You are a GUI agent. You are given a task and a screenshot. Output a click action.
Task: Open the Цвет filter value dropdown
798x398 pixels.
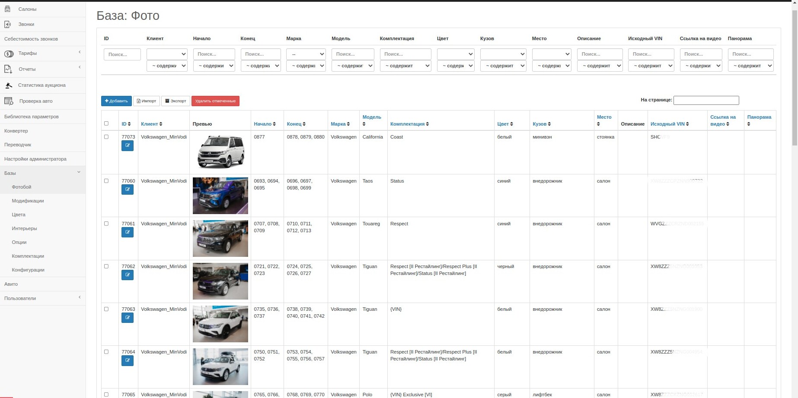(456, 54)
